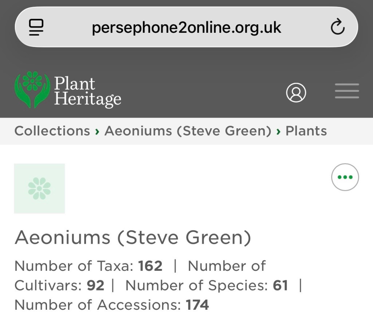Go to the Collections breadcrumb link

click(x=52, y=131)
